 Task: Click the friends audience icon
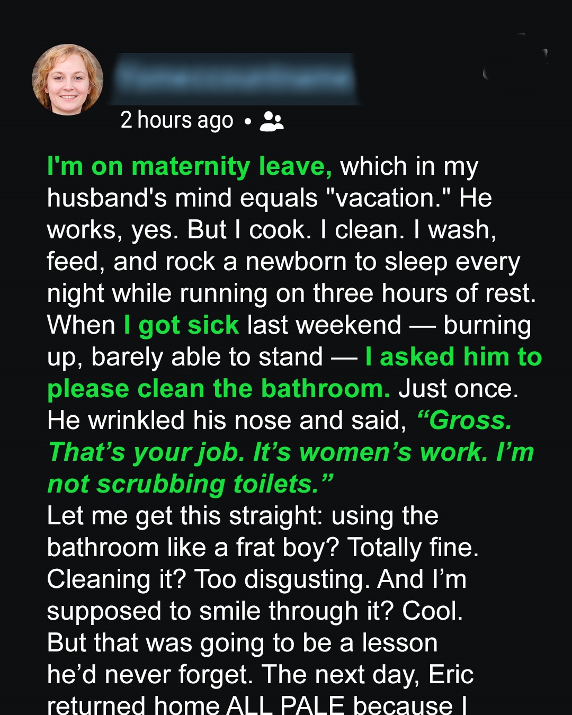tap(272, 121)
